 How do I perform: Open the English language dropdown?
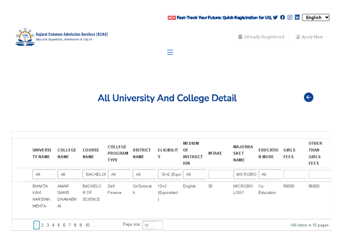click(316, 17)
